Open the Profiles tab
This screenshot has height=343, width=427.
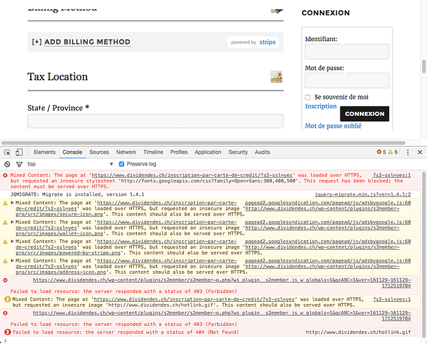(179, 152)
